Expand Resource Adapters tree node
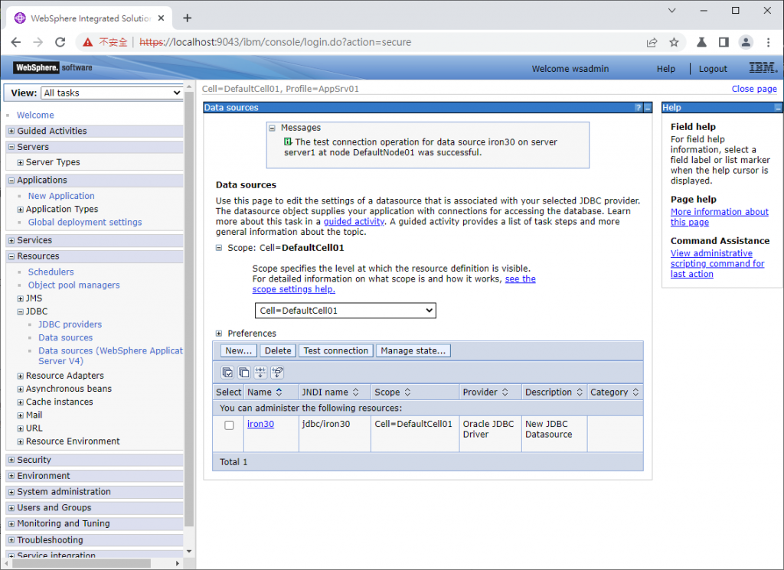 pyautogui.click(x=21, y=376)
